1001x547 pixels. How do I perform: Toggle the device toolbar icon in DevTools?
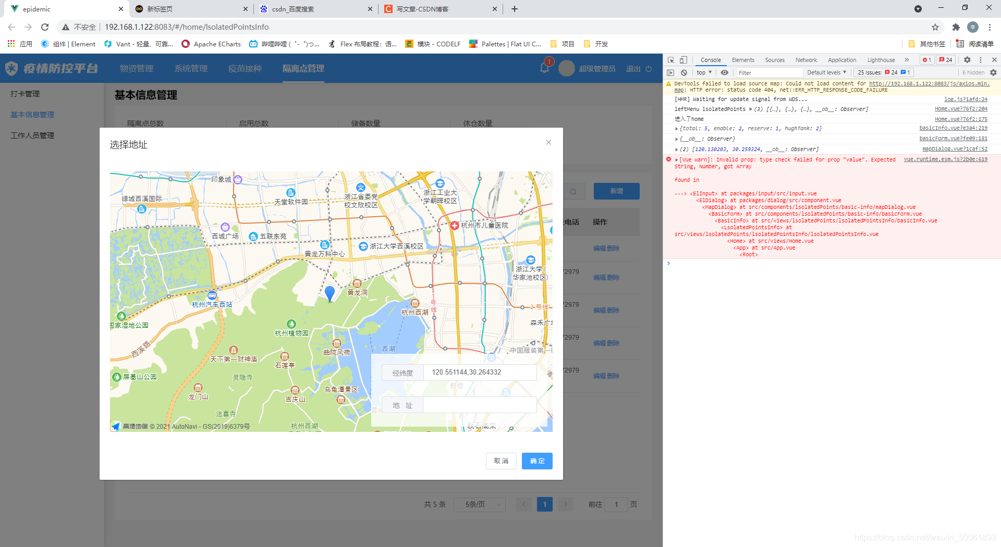(683, 60)
